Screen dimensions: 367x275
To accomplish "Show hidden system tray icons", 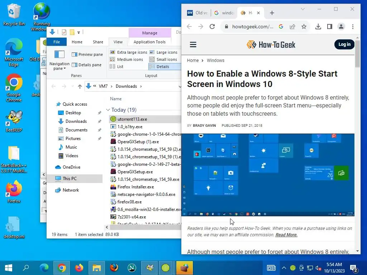I will coord(284,268).
